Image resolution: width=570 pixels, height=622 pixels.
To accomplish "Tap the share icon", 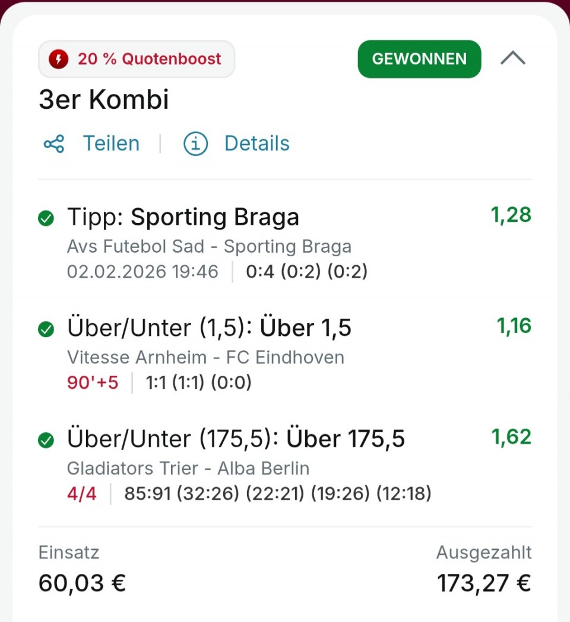I will (54, 144).
